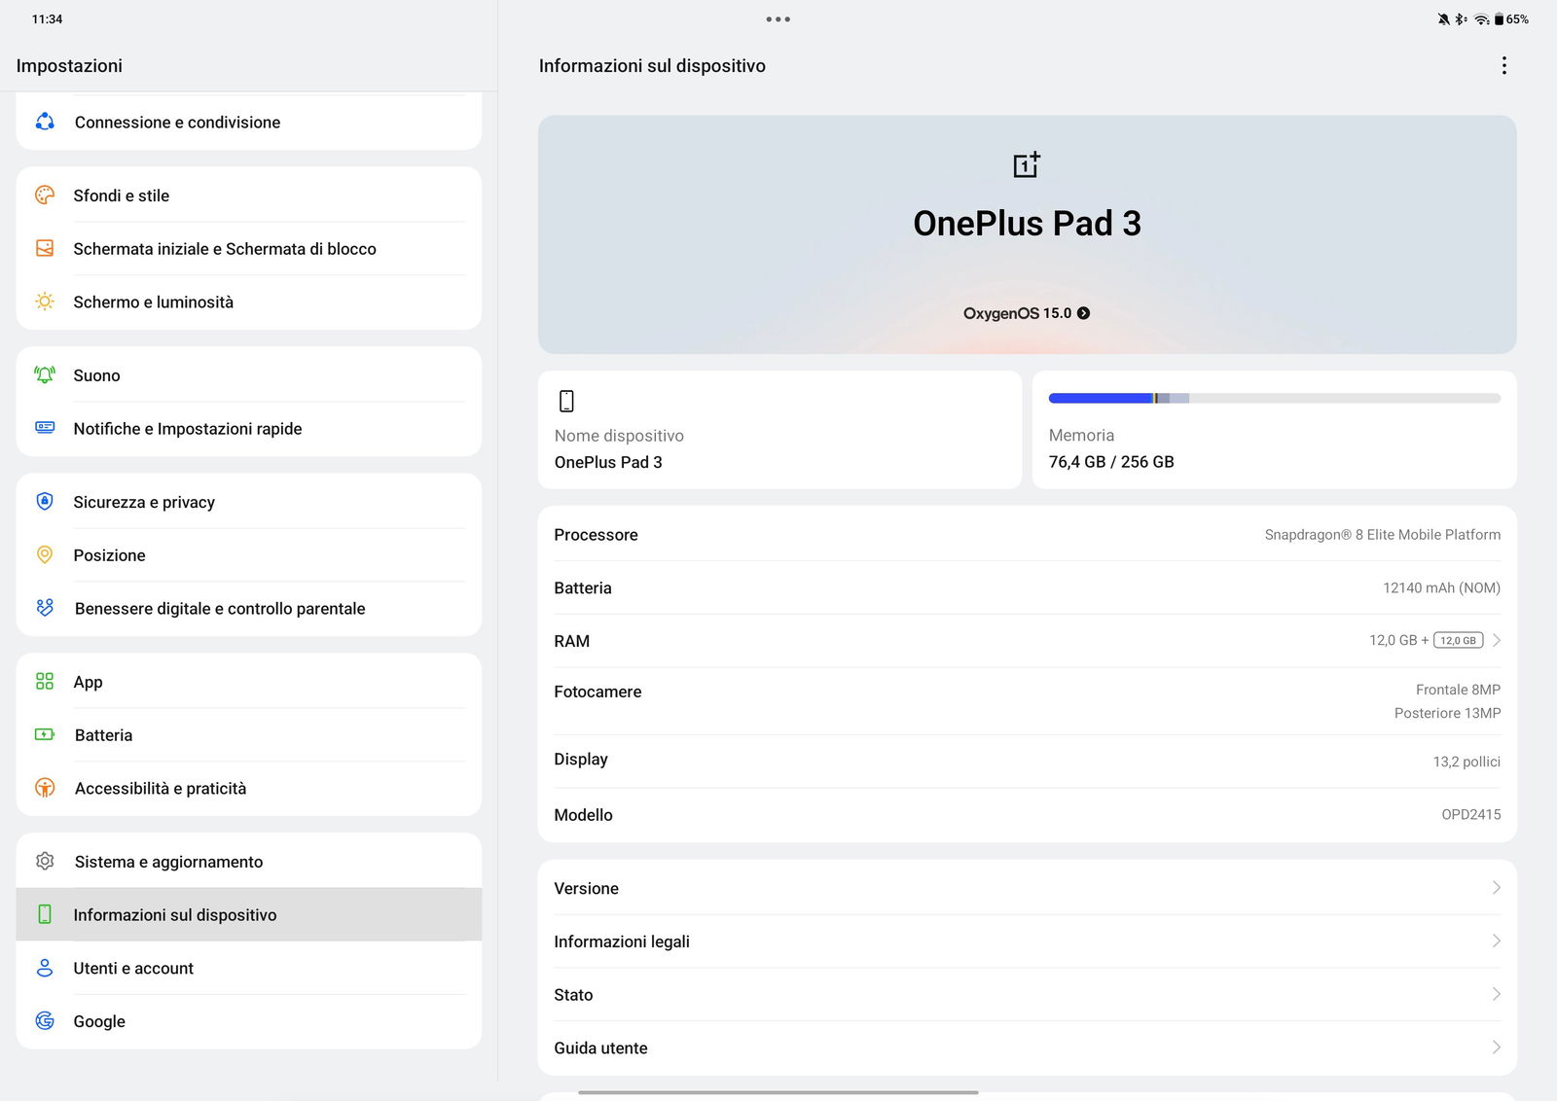Open Sicurezza e privacy settings

(249, 501)
